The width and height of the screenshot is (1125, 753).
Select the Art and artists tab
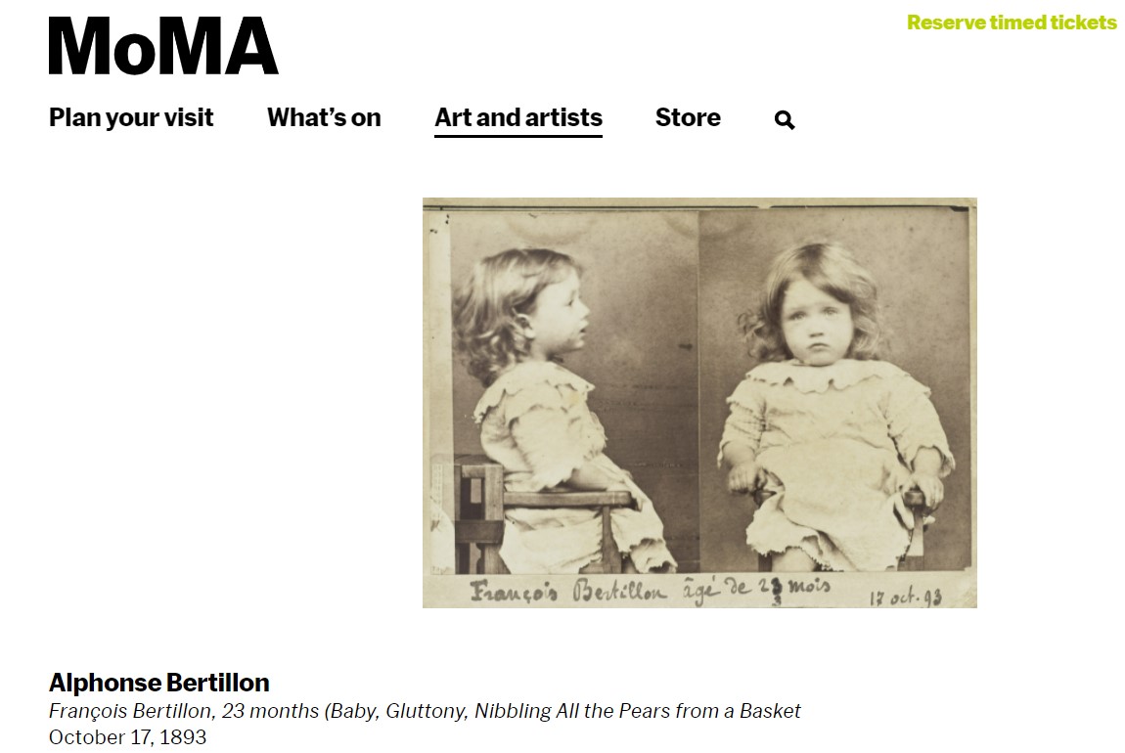(518, 118)
